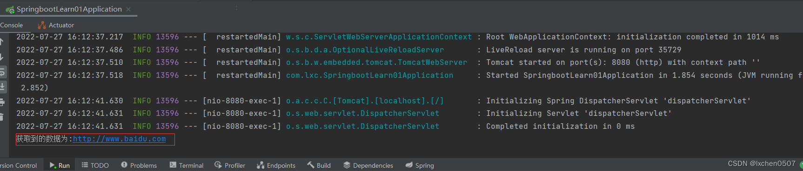Click the scroll-to-end console icon
Viewport: 803px width, 171px height.
[x=2, y=87]
